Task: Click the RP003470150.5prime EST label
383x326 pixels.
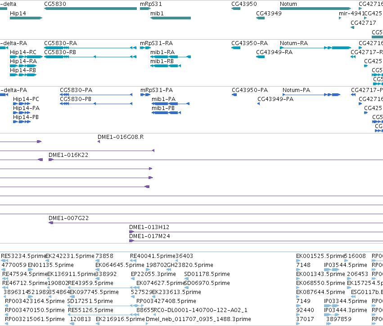Action: [35, 310]
